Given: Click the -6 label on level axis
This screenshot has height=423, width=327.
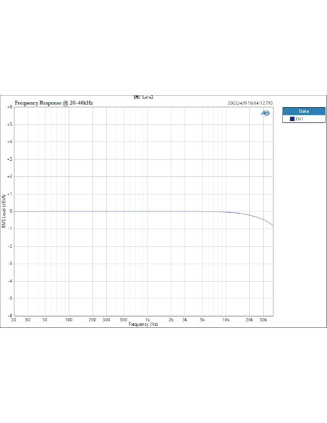Looking at the screenshot, I should (x=10, y=315).
